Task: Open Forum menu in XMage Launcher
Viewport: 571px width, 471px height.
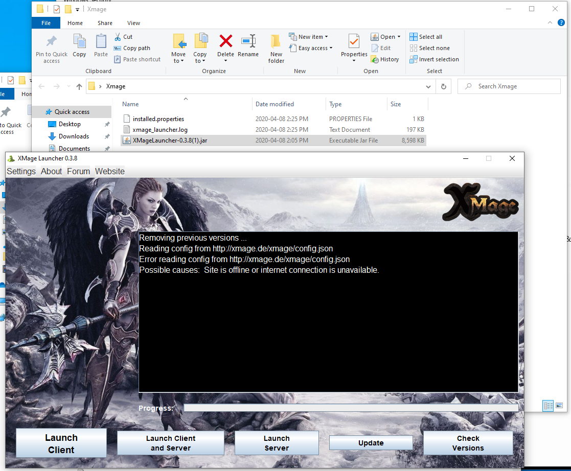Action: click(78, 171)
